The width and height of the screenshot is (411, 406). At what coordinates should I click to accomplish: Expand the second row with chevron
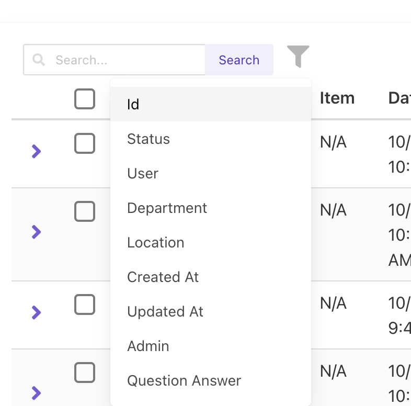tap(36, 232)
